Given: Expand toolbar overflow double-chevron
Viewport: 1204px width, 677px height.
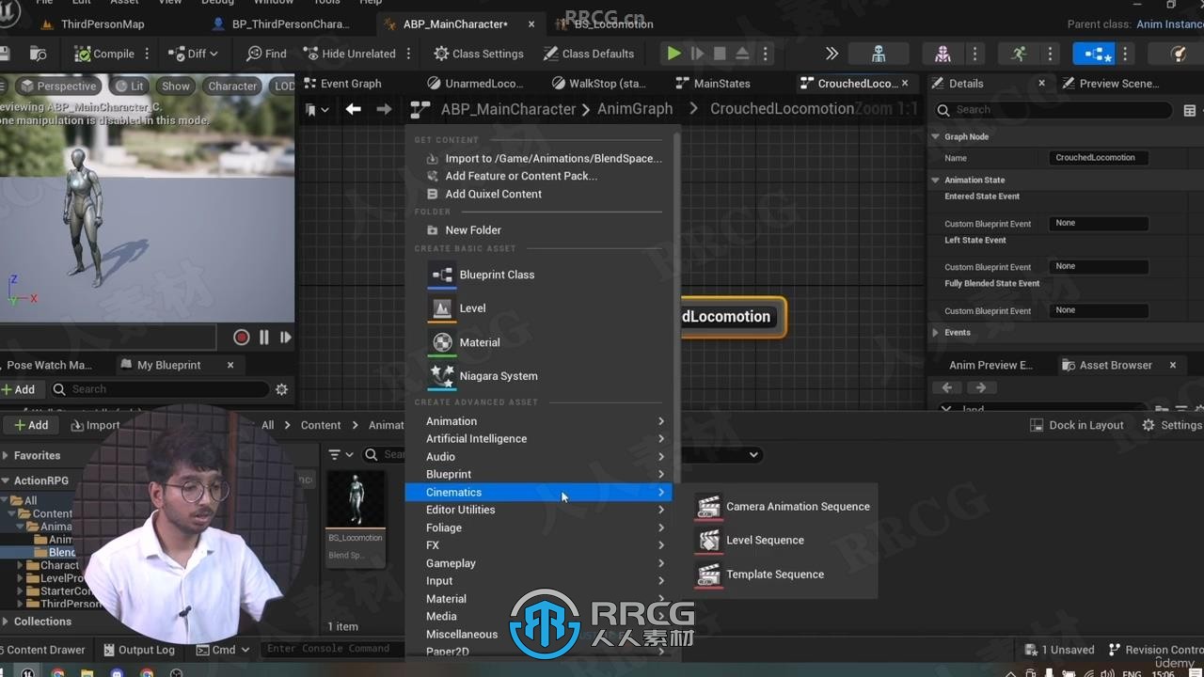Looking at the screenshot, I should [x=832, y=54].
